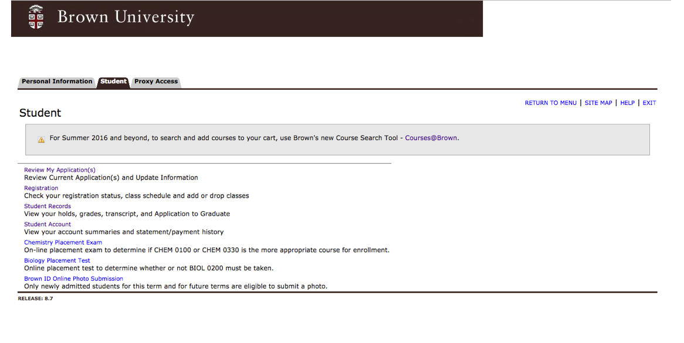
Task: Open Brown ID Online Photo Submission
Action: click(73, 279)
